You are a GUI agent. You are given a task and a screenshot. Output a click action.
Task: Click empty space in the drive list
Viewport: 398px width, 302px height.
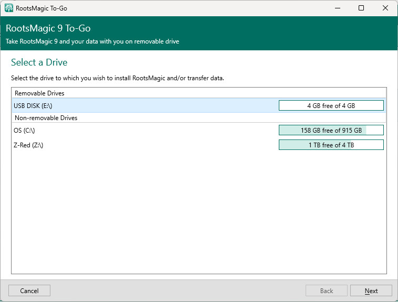pyautogui.click(x=198, y=210)
